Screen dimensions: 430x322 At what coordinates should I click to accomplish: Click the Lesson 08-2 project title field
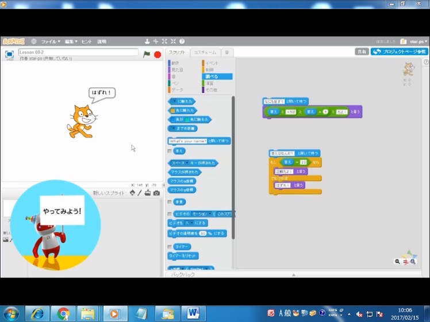[78, 52]
